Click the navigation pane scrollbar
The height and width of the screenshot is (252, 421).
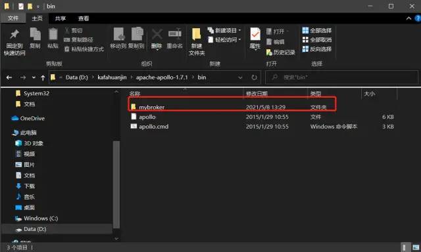tap(116, 184)
